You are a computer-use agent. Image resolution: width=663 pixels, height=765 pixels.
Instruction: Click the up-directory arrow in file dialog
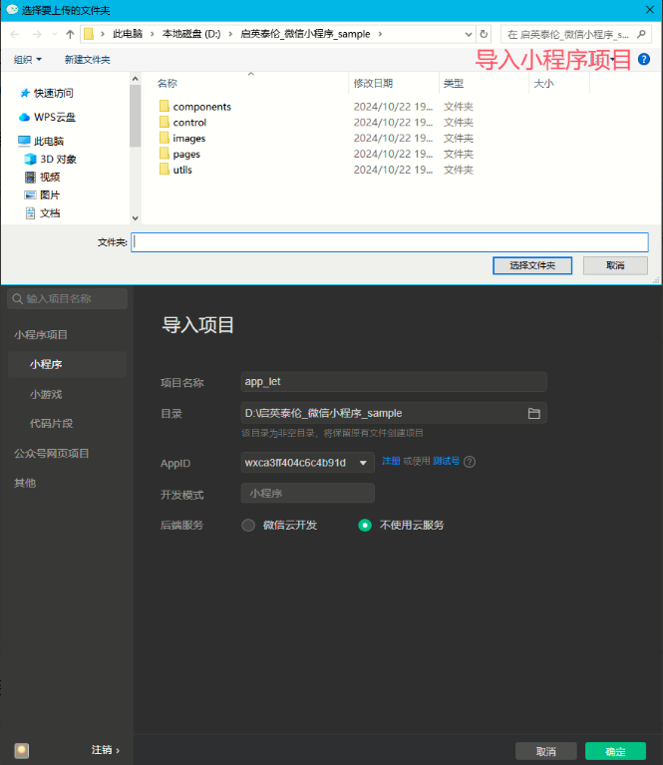click(70, 34)
